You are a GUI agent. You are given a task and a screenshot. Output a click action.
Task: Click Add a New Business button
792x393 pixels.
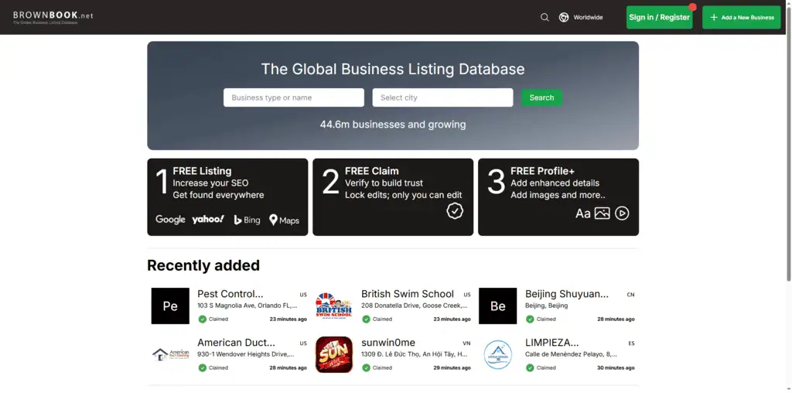741,17
